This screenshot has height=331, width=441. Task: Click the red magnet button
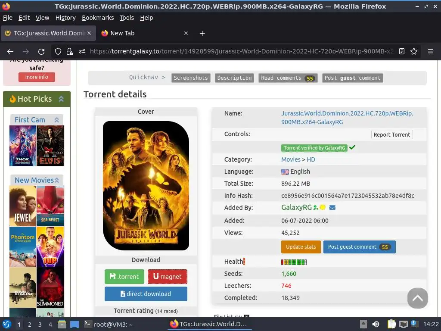coord(168,277)
